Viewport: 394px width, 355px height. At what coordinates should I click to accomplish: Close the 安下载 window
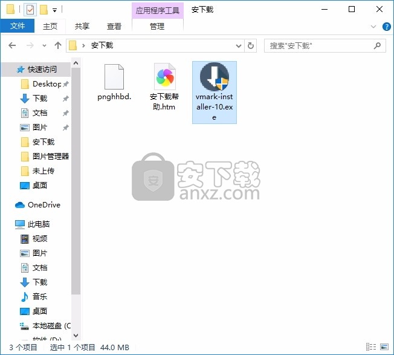[x=379, y=10]
